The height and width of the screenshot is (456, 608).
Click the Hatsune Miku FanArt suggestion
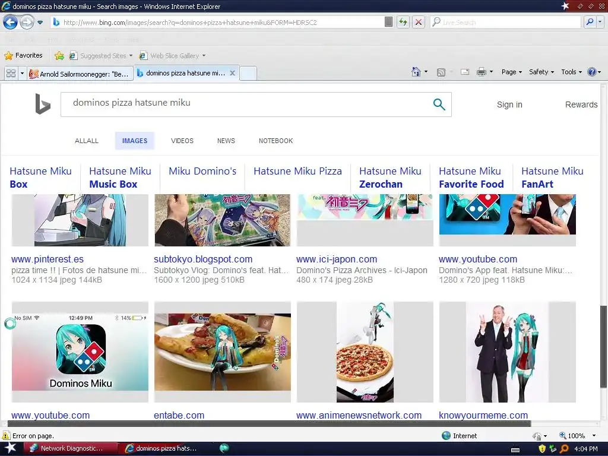pos(552,178)
